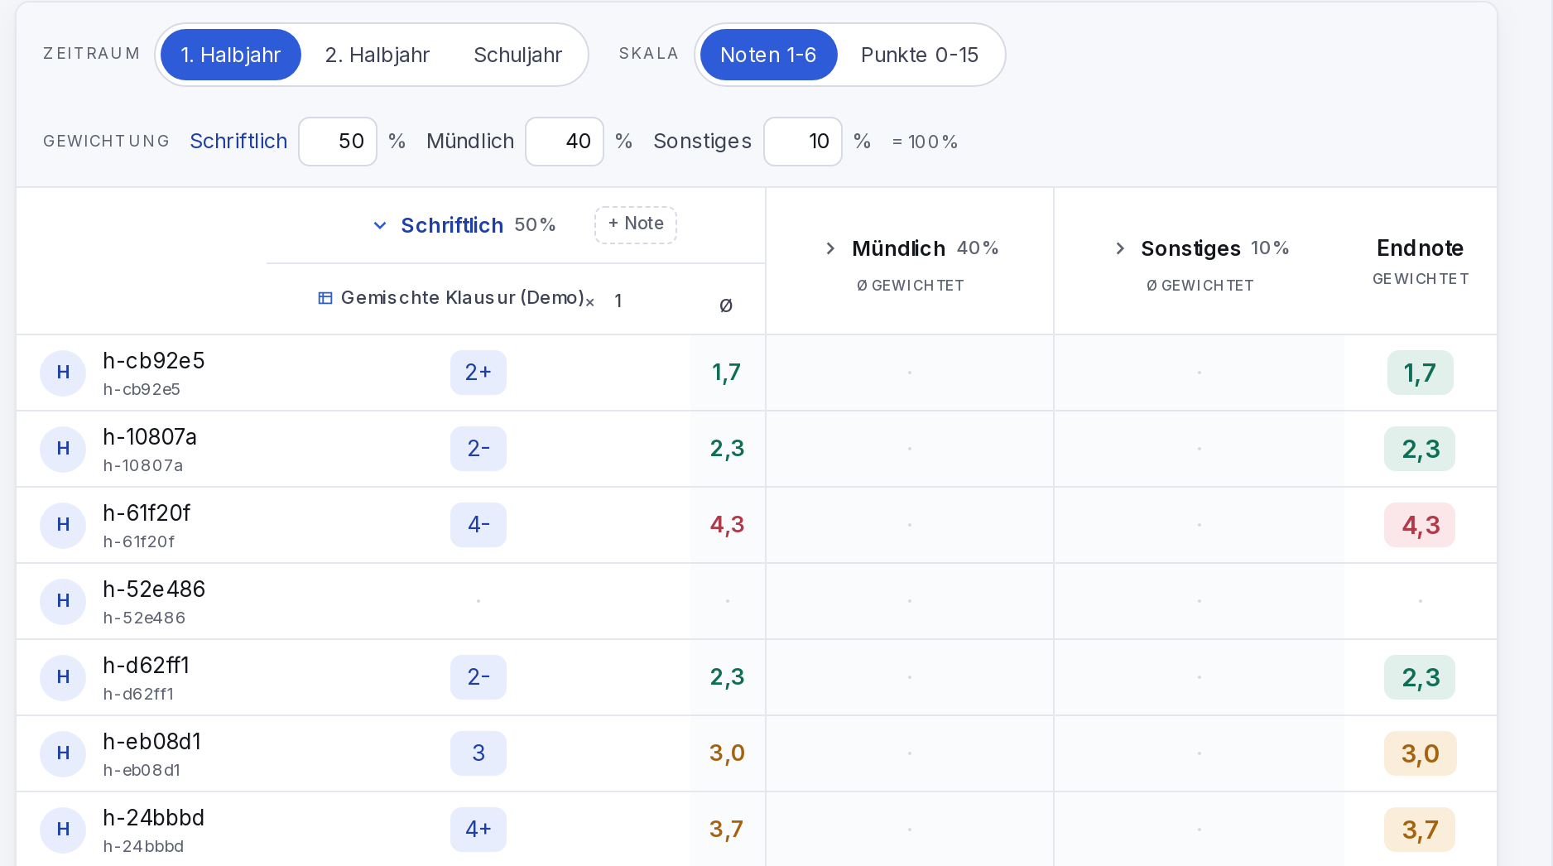The width and height of the screenshot is (1553, 866).
Task: Add a new grade with + Note
Action: pos(636,224)
